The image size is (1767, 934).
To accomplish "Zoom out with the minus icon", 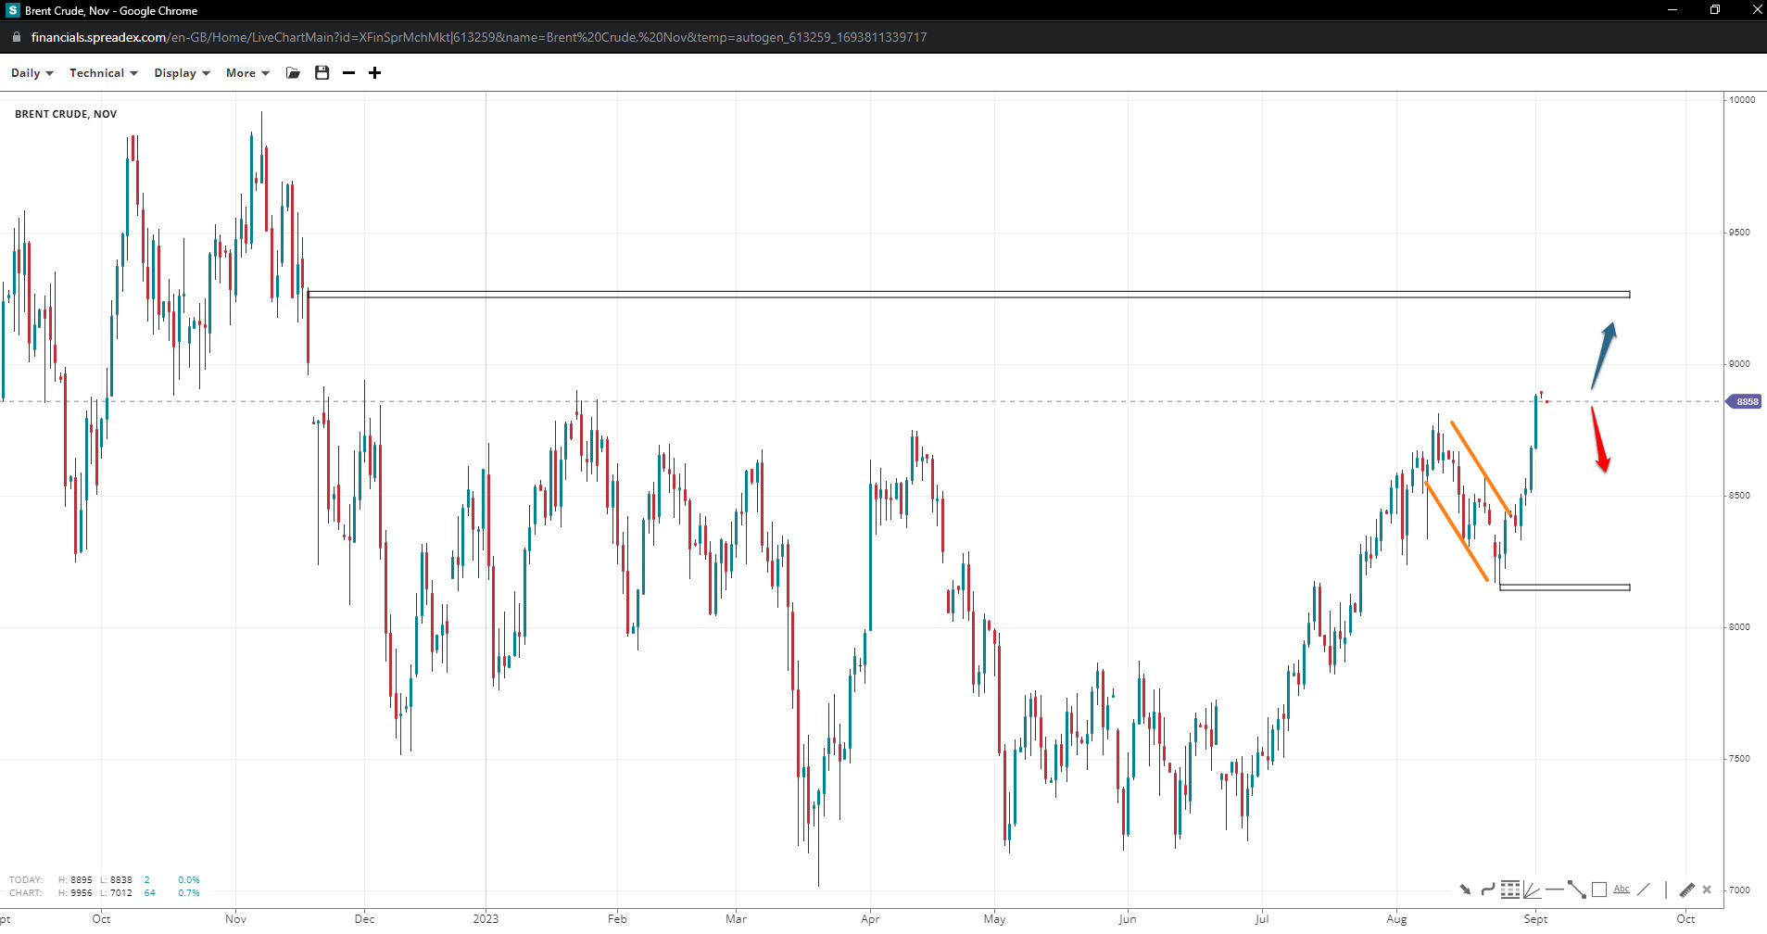I will (x=348, y=73).
